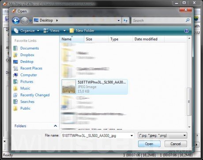The height and width of the screenshot is (160, 203).
Task: Click the Cancel button
Action: (x=176, y=144)
